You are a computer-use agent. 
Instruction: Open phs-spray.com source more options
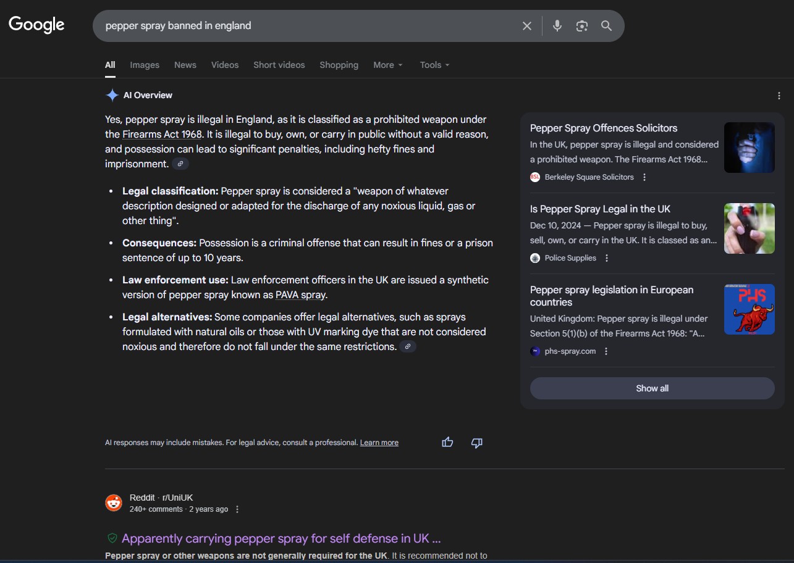pyautogui.click(x=606, y=351)
